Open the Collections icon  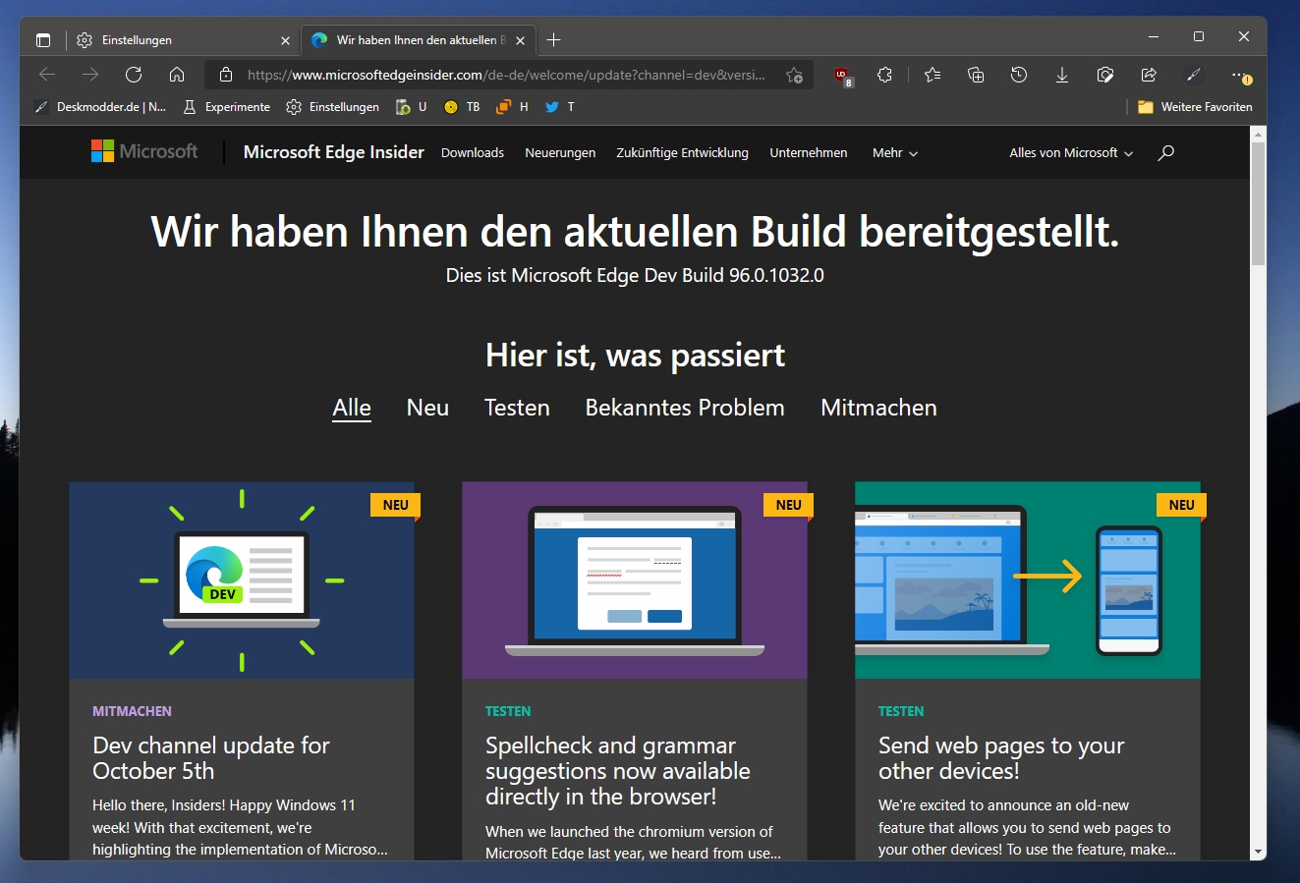click(x=976, y=75)
